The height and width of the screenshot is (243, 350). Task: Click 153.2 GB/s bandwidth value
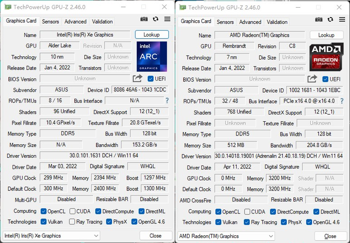(x=144, y=145)
